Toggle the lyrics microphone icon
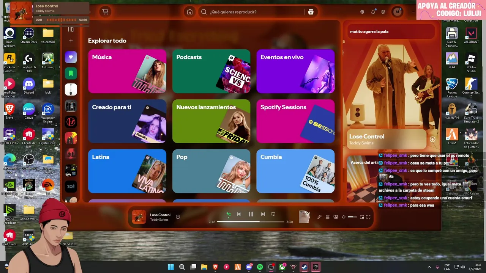486x273 pixels. 319,217
